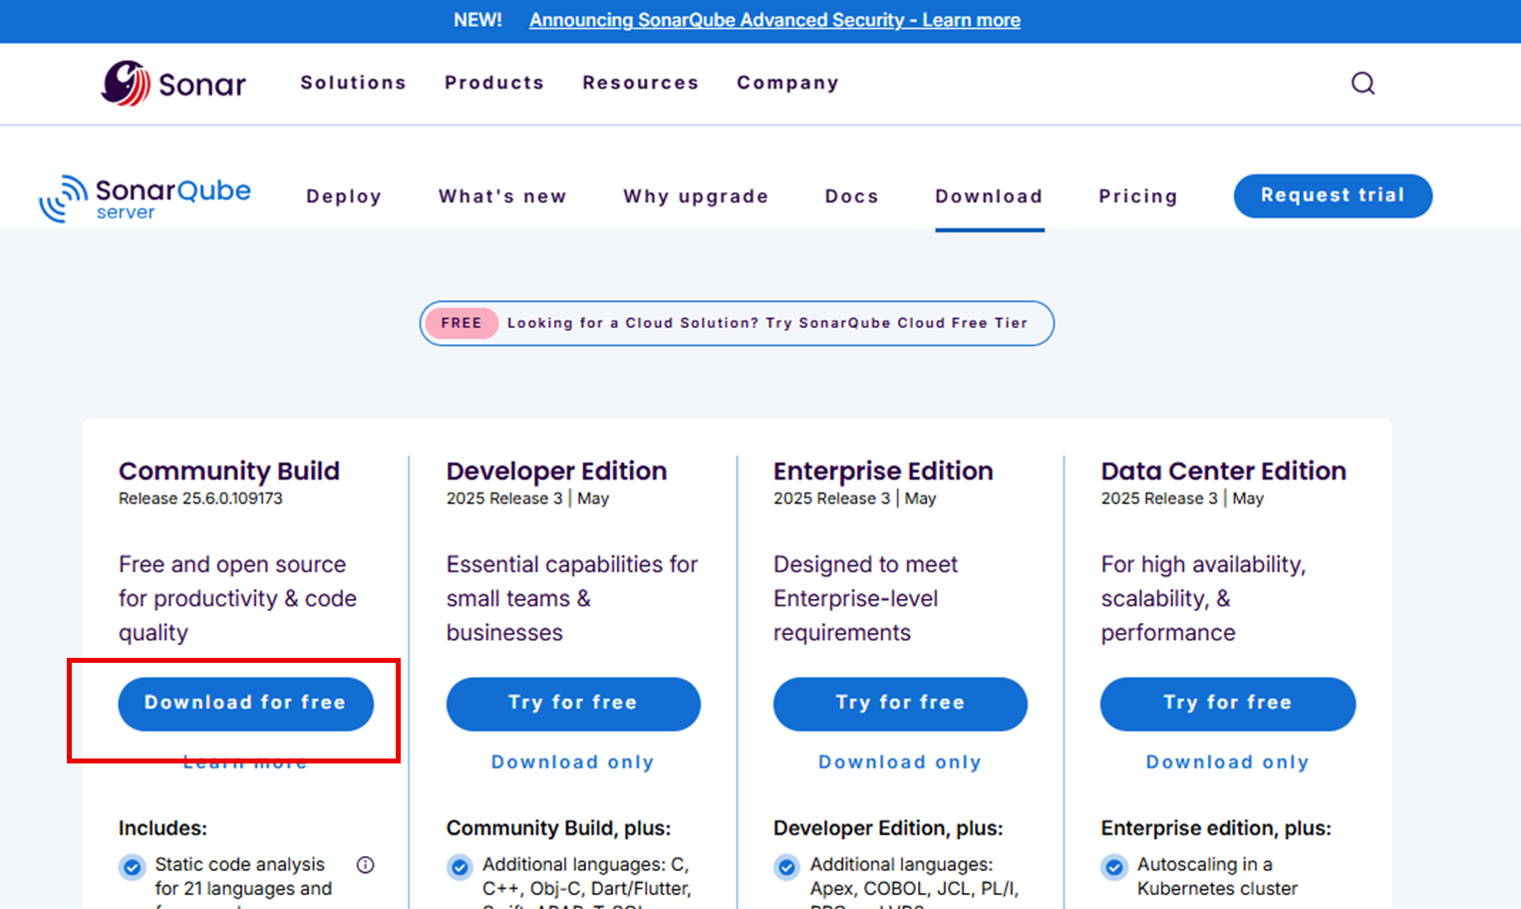Go to the What's new tab

pyautogui.click(x=502, y=196)
